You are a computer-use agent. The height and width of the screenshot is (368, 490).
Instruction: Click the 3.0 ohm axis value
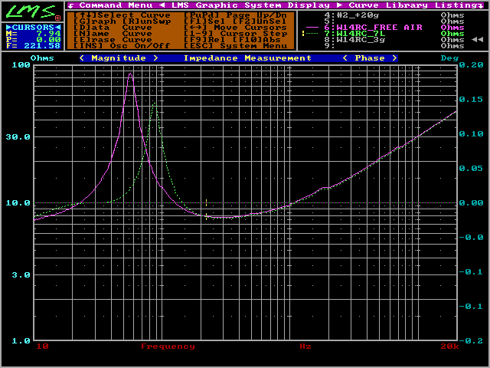[21, 275]
